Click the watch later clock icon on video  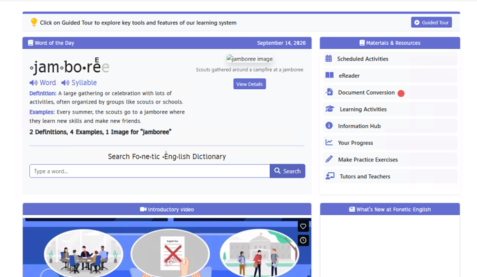click(303, 240)
